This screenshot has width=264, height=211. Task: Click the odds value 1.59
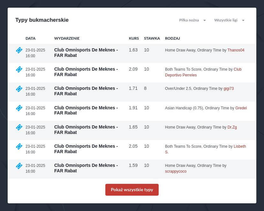coord(133,166)
